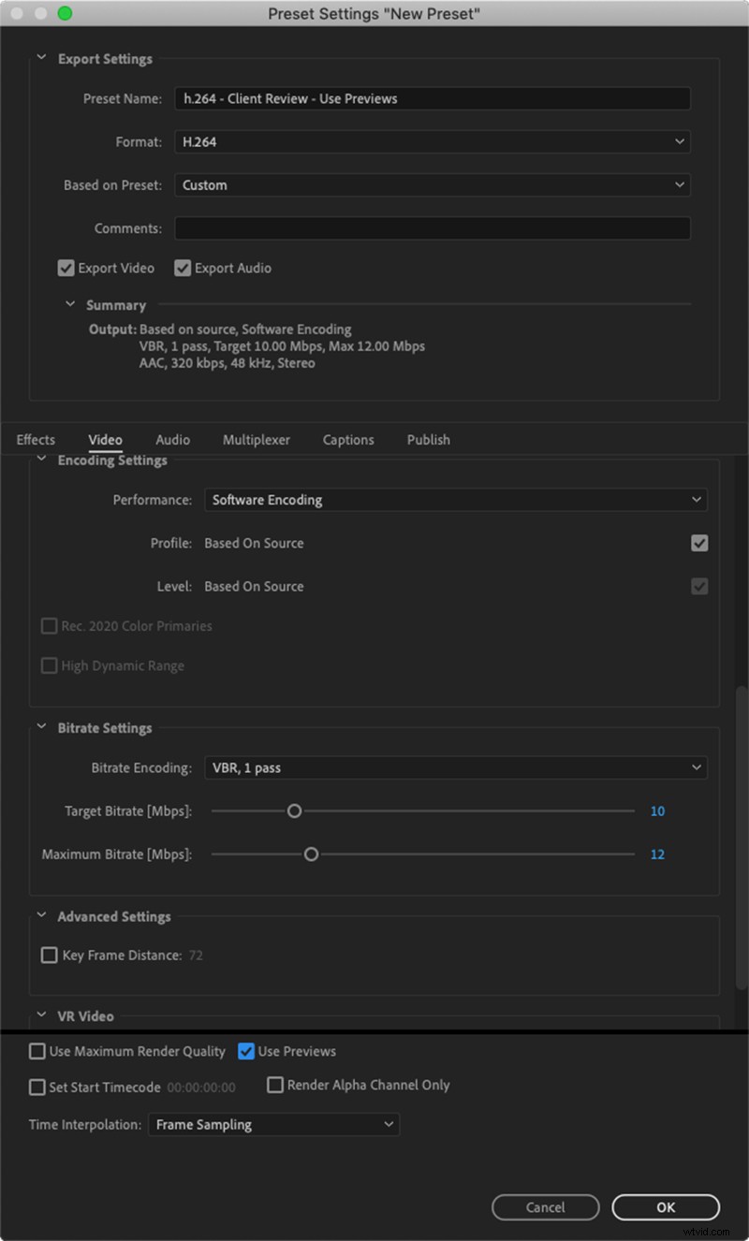Enable the Export Video checkbox
Image resolution: width=749 pixels, height=1241 pixels.
pyautogui.click(x=66, y=268)
